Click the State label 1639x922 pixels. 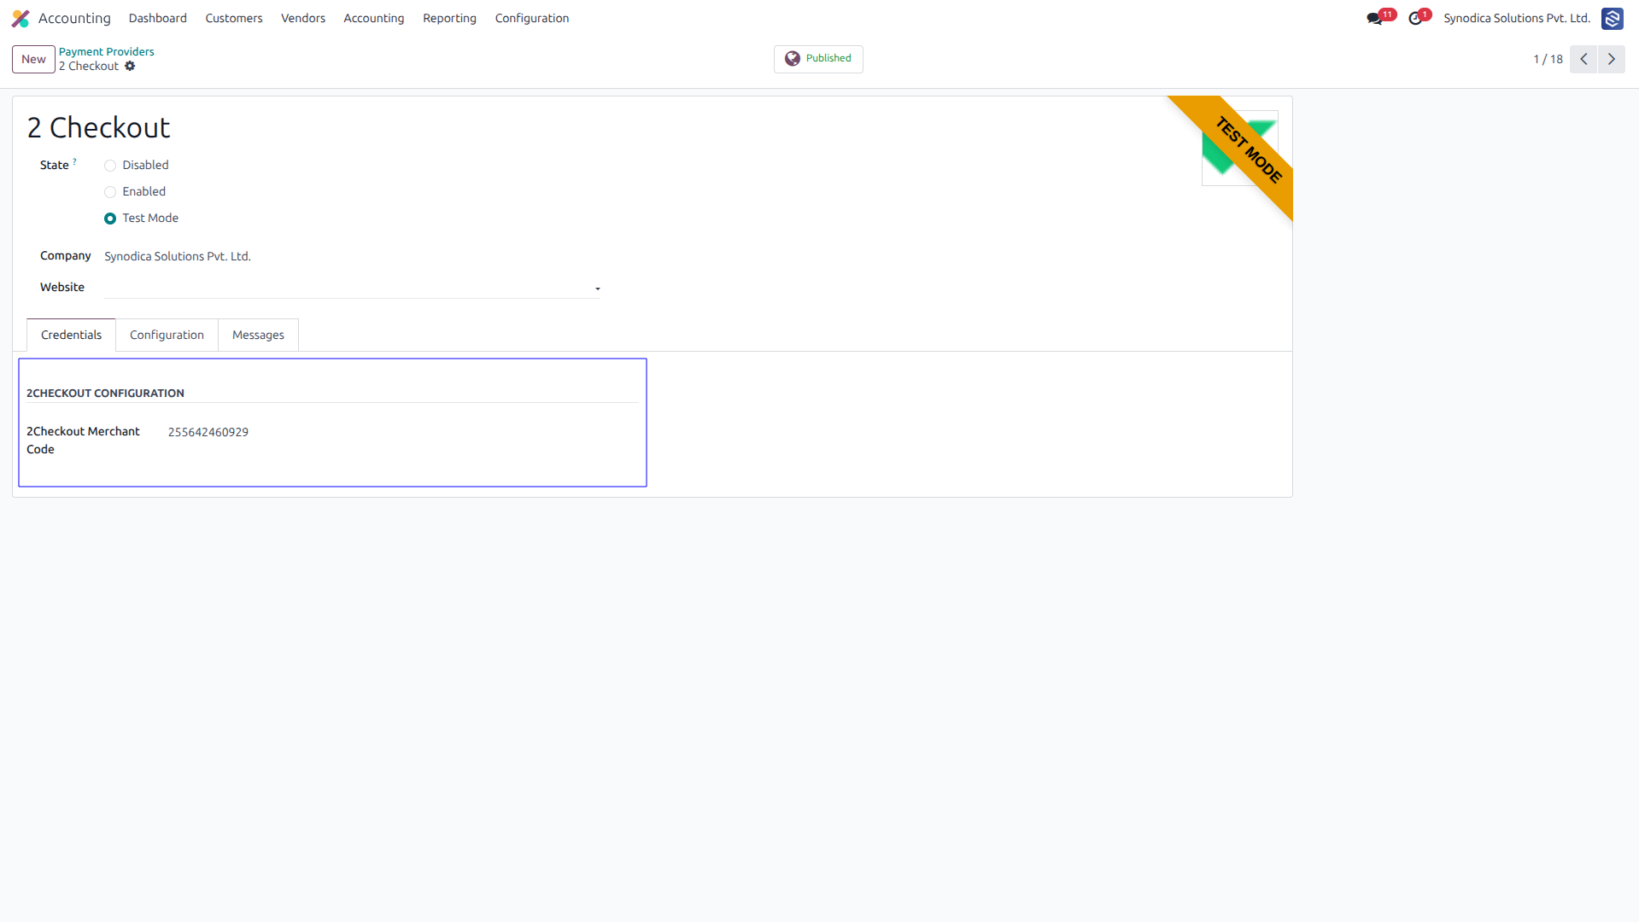coord(54,165)
